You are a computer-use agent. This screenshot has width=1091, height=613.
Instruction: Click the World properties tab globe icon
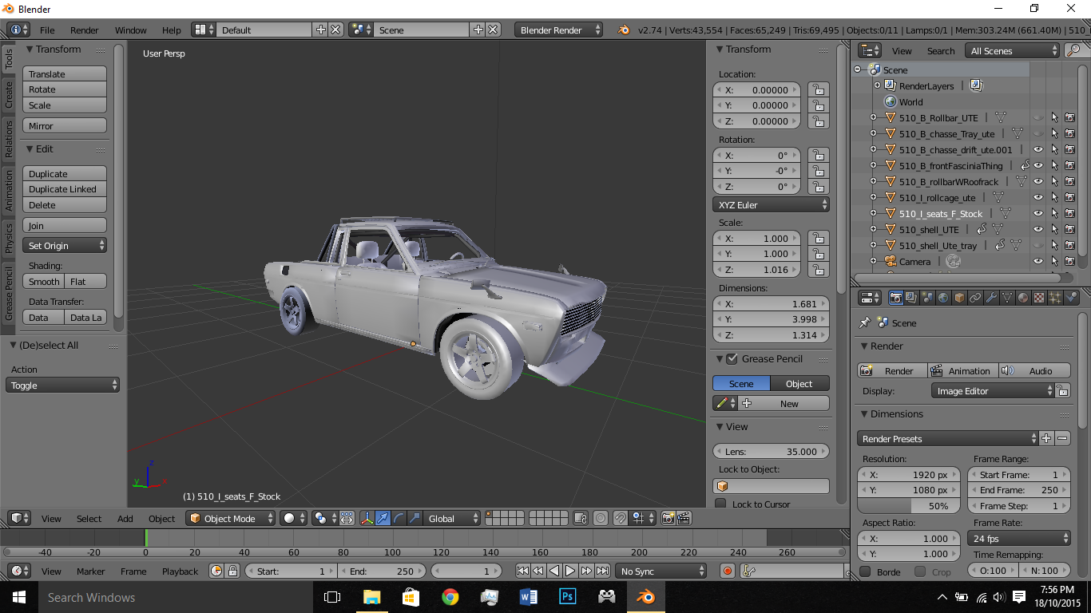[943, 298]
